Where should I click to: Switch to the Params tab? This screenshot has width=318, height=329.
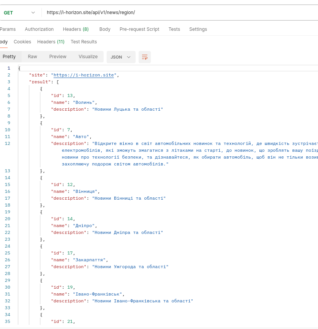click(8, 29)
